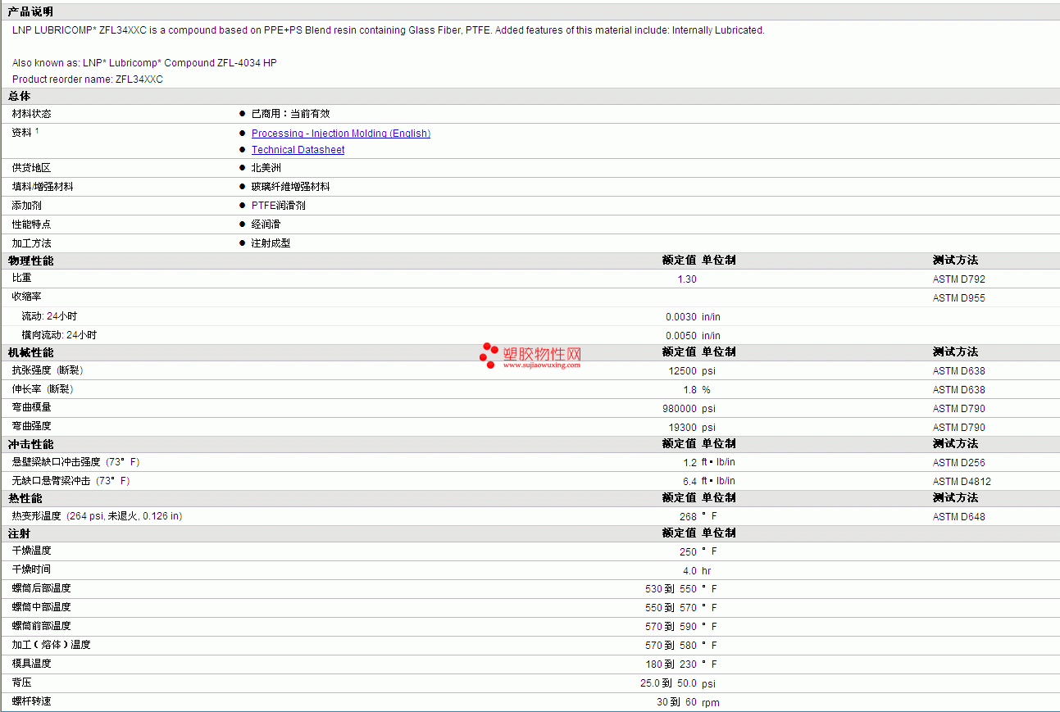Click the ASTM D955 test method
Viewport: 1060px width, 712px height.
[959, 298]
